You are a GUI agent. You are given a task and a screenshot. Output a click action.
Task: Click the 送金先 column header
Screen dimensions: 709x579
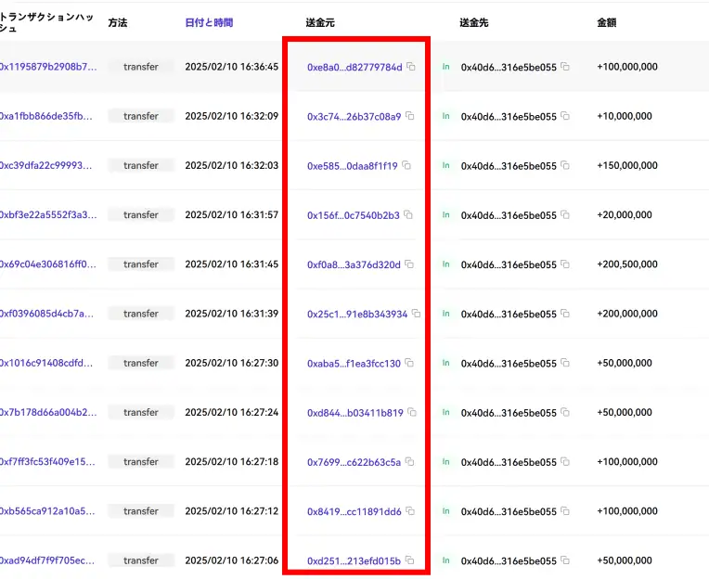click(474, 22)
